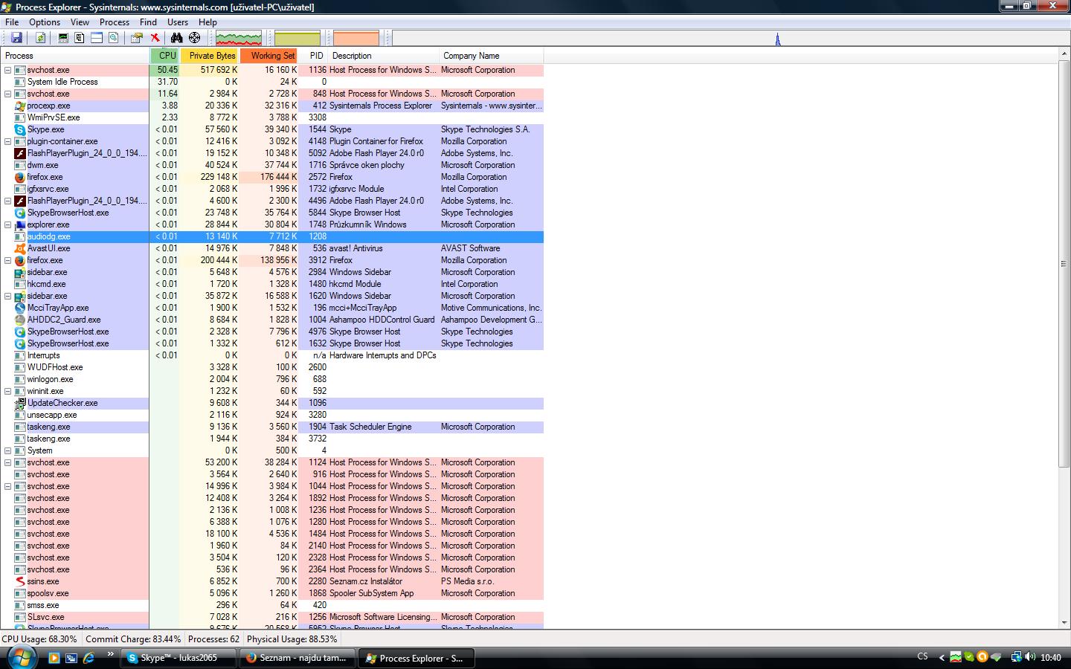Click the View DLLs/Handles toolbar icon
1071x669 pixels.
114,38
